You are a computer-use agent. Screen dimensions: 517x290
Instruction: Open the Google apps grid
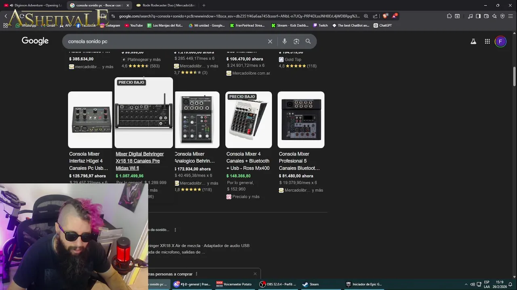tap(488, 41)
